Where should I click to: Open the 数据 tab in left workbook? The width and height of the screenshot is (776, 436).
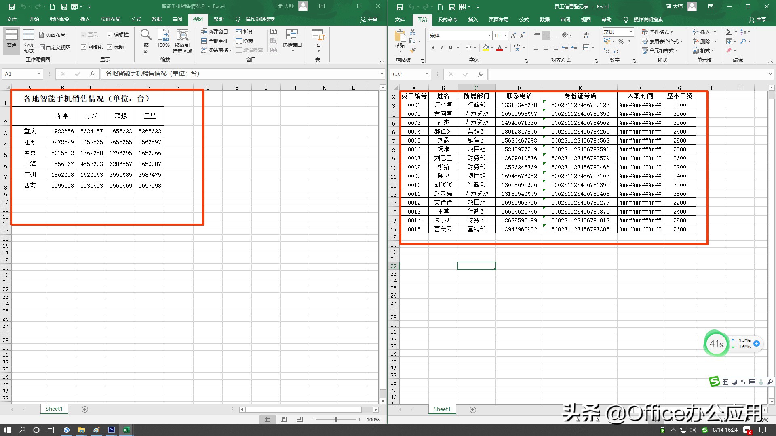pyautogui.click(x=156, y=19)
